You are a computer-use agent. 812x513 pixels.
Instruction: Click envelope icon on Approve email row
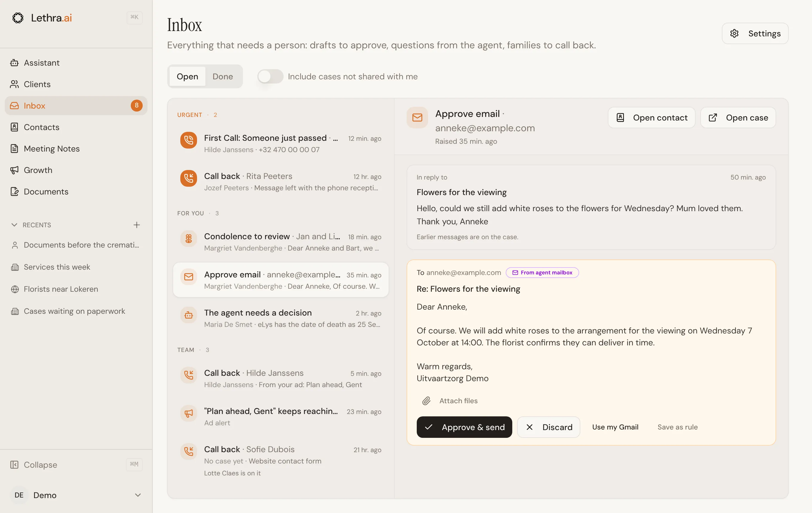[188, 277]
